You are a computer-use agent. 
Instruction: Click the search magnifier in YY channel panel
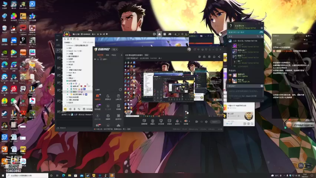click(77, 39)
